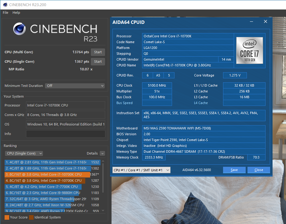Click the Intel Core i7 10th Gen badge

coord(250,50)
